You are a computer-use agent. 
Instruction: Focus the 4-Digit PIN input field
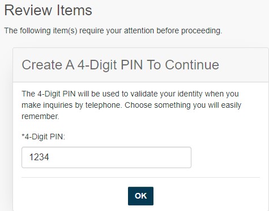106,157
